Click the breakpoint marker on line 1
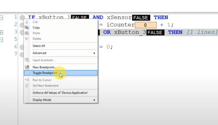Screen dimensions: 218x125 point(22,18)
